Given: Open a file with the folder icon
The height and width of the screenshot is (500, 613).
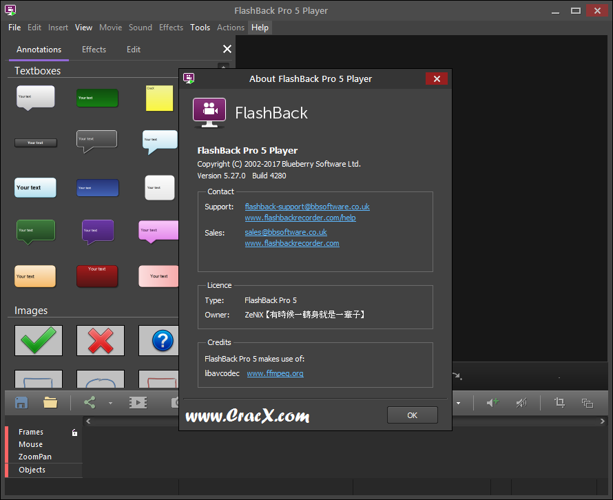Looking at the screenshot, I should coord(50,403).
